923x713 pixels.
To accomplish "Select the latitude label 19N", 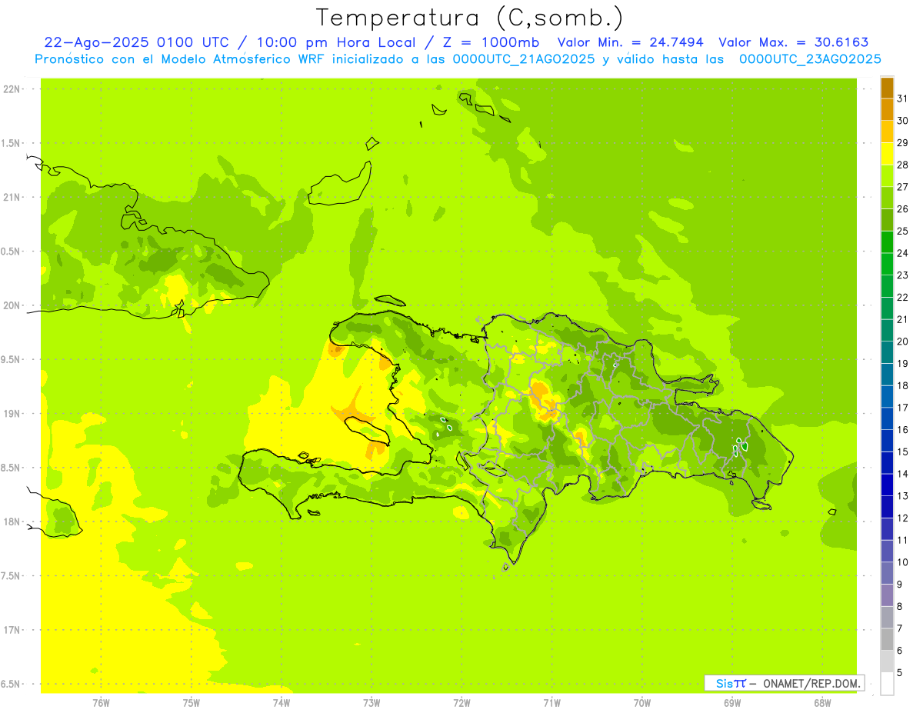I will (12, 414).
